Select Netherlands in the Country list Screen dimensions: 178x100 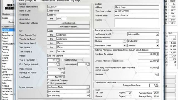[8, 91]
